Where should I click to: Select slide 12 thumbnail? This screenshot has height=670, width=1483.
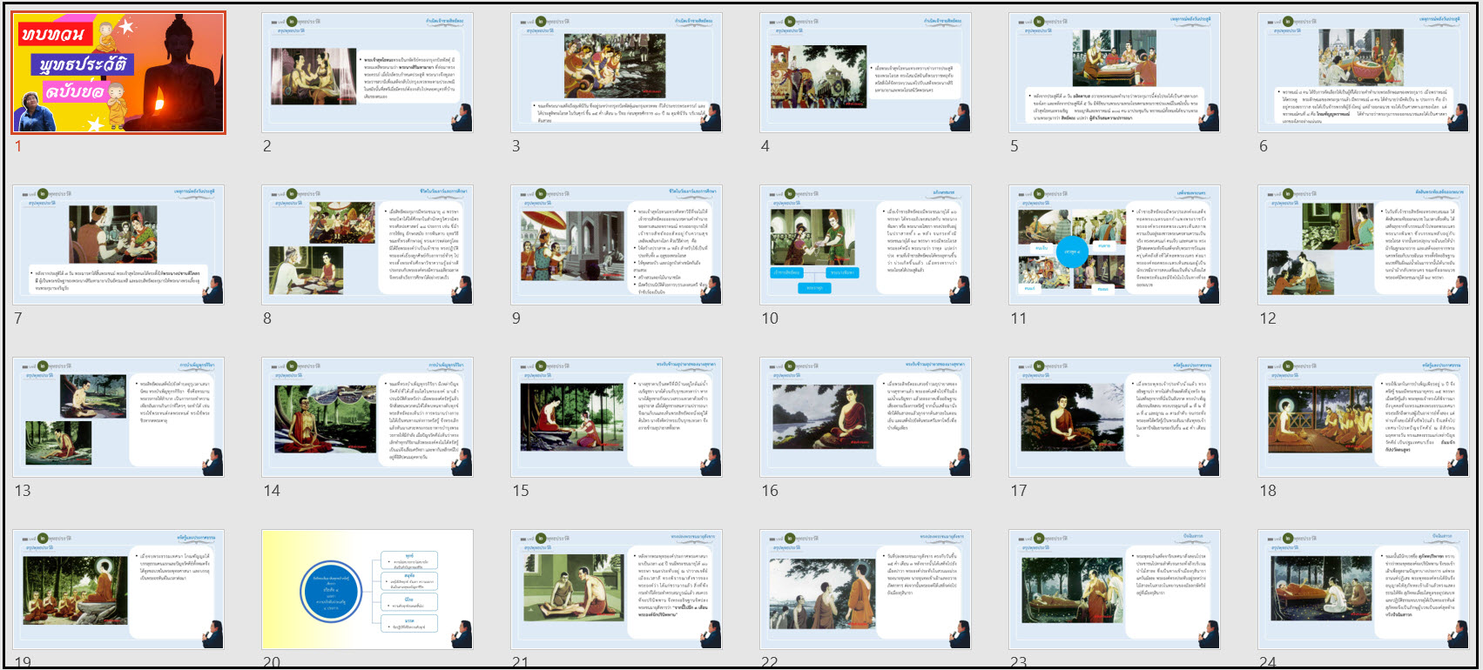coord(1364,245)
